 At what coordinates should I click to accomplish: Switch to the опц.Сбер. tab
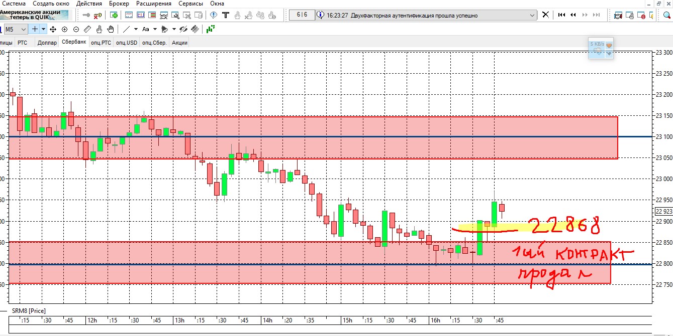point(154,43)
